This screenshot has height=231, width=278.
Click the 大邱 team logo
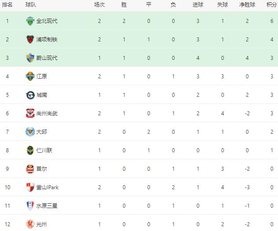pyautogui.click(x=30, y=132)
